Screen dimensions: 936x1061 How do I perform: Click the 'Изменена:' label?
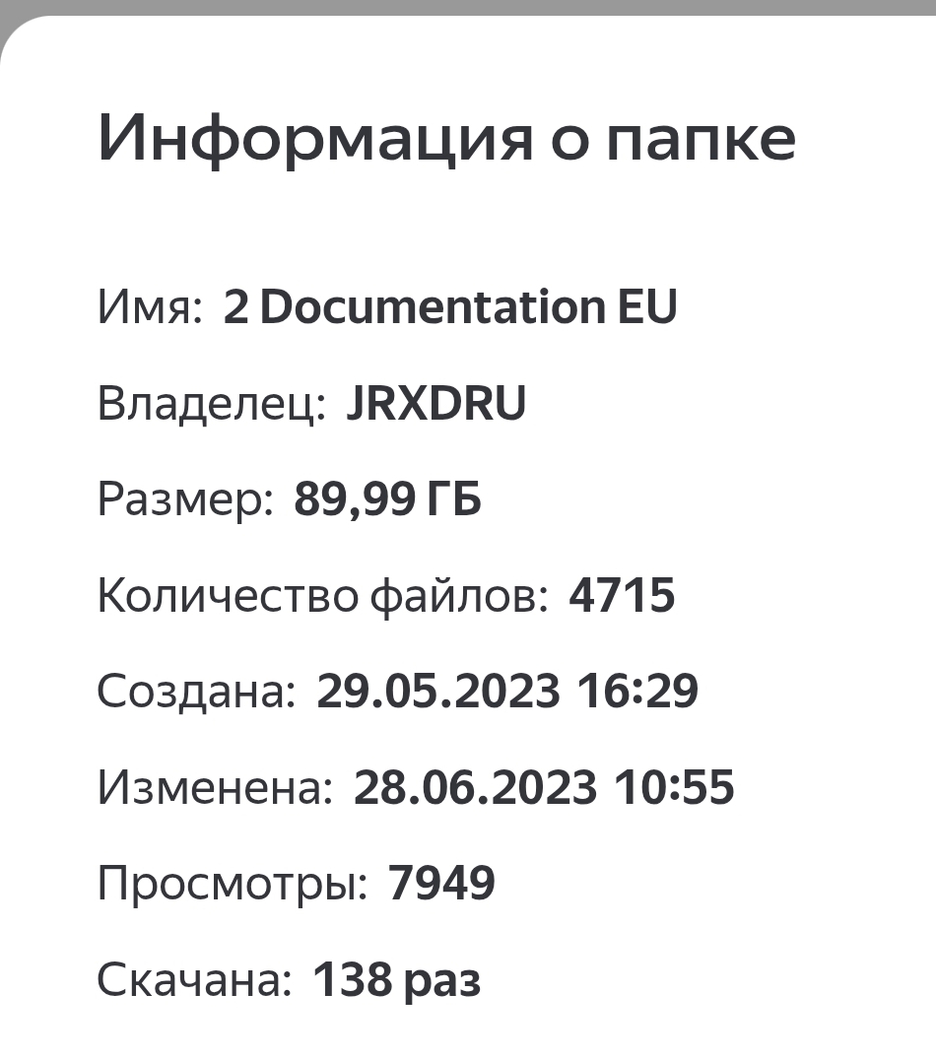[x=215, y=788]
